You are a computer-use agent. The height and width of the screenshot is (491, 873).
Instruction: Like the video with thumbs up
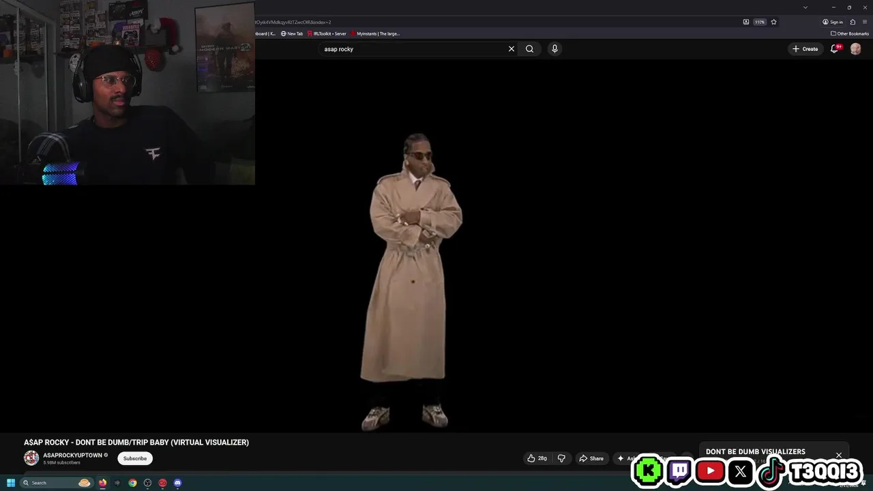pos(537,458)
